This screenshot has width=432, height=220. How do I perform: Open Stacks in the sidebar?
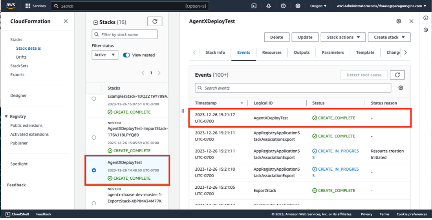[16, 40]
